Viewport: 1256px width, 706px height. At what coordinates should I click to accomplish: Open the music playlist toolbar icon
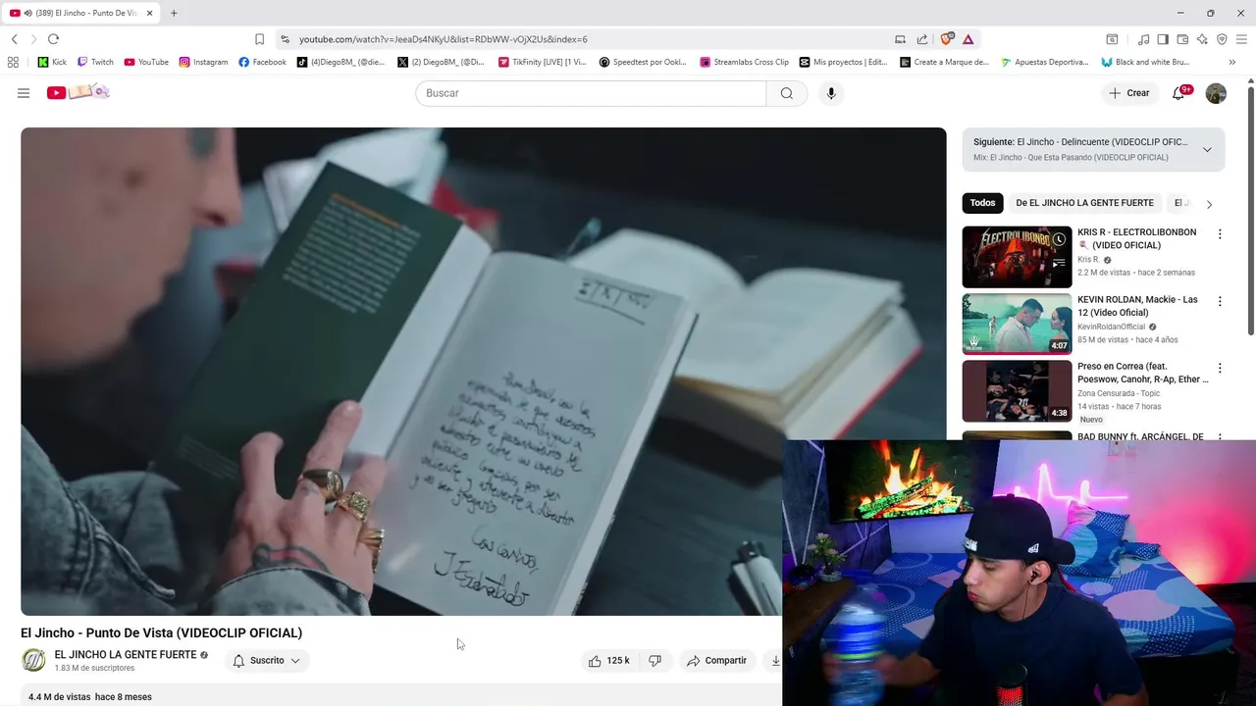pos(1143,39)
